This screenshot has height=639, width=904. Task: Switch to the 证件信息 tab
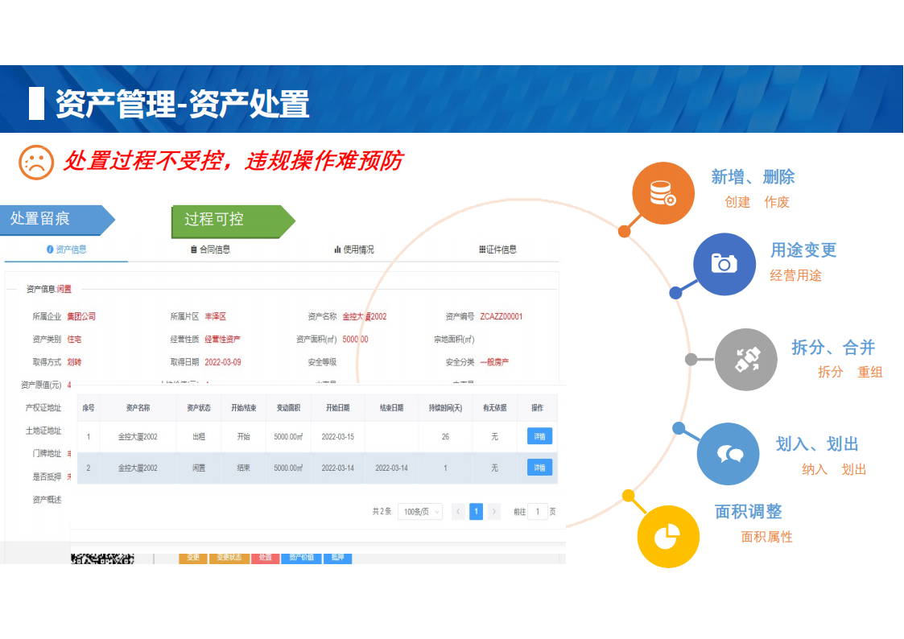497,249
